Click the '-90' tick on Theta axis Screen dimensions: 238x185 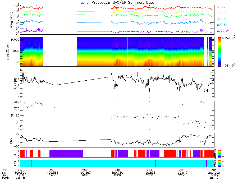tap(17, 146)
